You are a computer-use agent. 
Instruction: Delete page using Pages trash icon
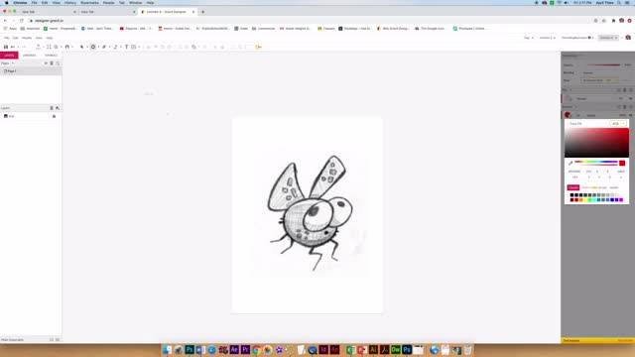coord(52,63)
